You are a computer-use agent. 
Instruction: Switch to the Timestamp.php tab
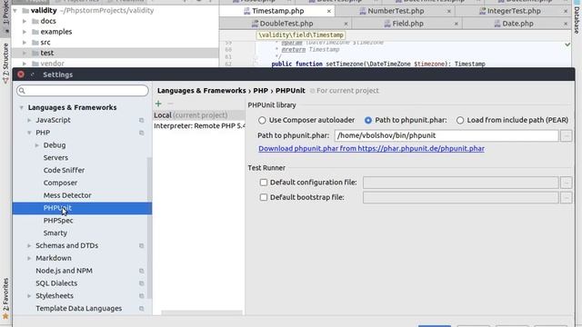[277, 11]
